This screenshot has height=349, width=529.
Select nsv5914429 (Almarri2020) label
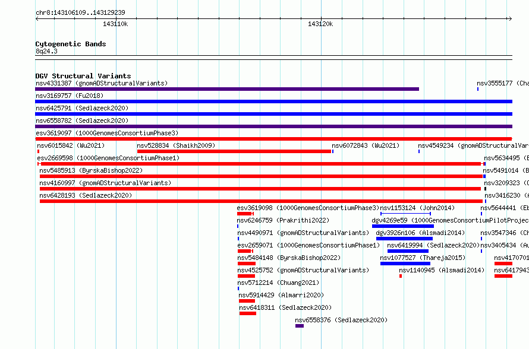(x=281, y=295)
